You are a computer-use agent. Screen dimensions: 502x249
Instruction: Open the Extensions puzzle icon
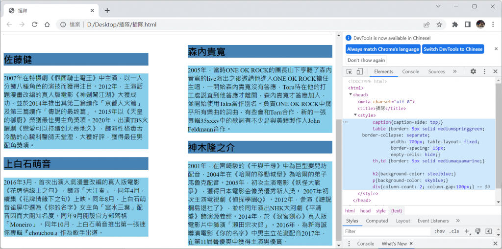455,24
